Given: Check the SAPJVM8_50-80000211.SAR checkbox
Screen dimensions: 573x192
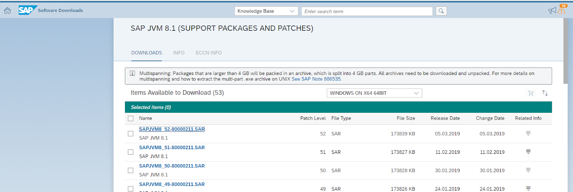Looking at the screenshot, I should [131, 171].
